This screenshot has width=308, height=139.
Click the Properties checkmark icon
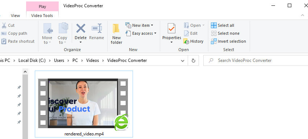[x=171, y=29]
